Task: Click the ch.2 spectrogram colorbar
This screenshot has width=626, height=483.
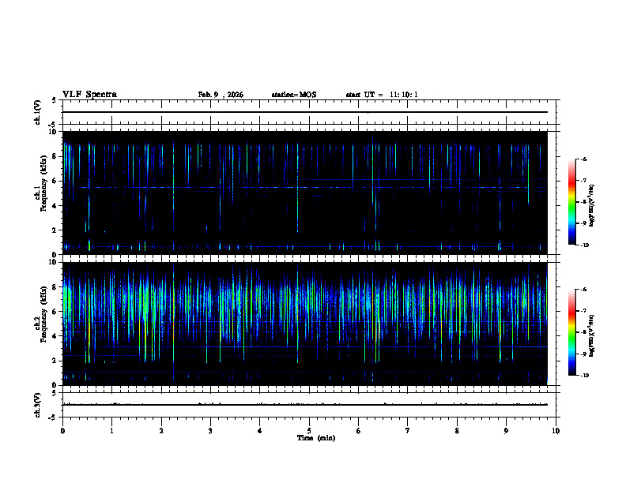Action: coord(571,332)
